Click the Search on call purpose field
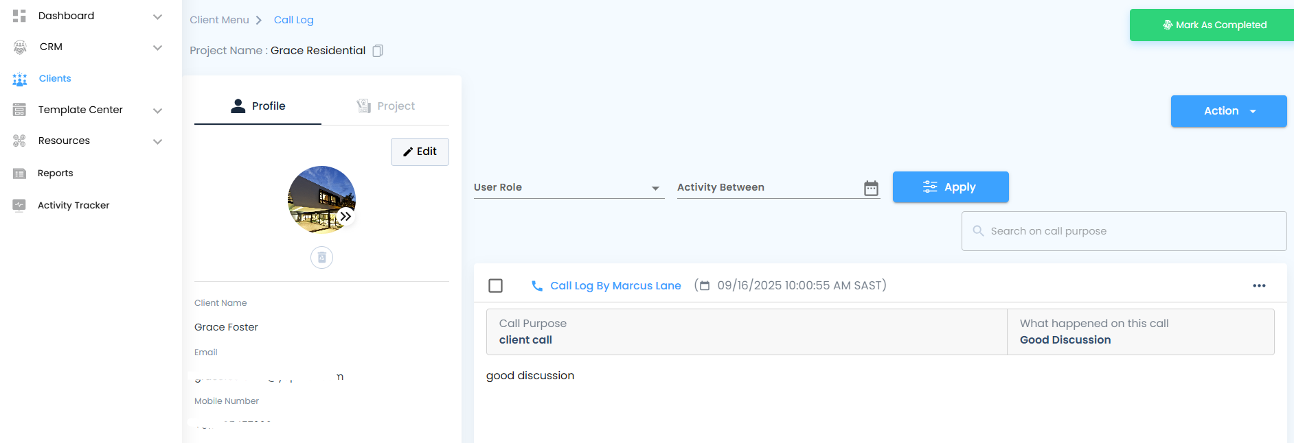The image size is (1294, 443). [1124, 231]
